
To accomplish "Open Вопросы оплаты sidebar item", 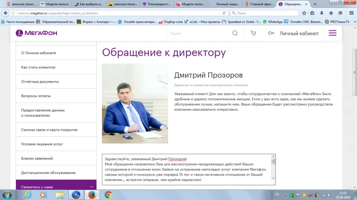I will pos(56,96).
